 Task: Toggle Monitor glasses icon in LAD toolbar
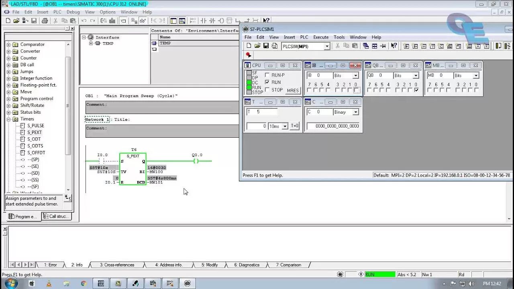click(x=142, y=20)
